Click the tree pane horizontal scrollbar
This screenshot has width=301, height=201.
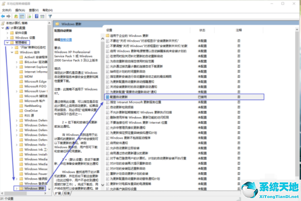click(x=25, y=194)
